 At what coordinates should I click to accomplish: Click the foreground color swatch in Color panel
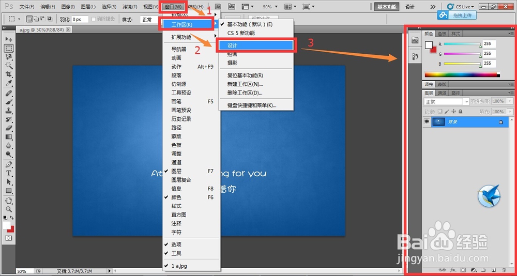point(429,45)
